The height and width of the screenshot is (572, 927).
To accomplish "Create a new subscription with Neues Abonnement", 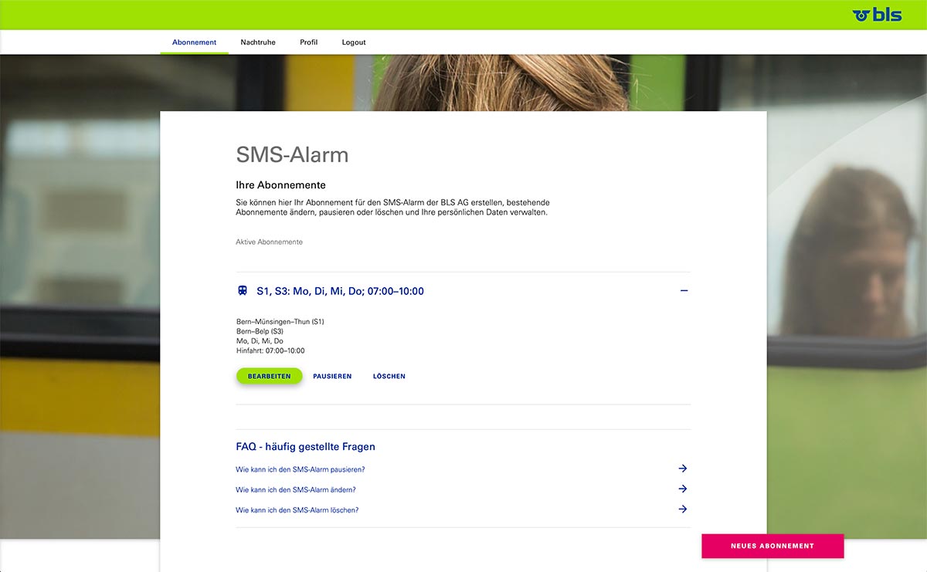I will 772,546.
